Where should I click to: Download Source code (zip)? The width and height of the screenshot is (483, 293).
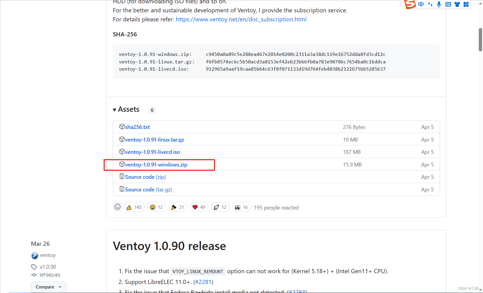click(145, 177)
